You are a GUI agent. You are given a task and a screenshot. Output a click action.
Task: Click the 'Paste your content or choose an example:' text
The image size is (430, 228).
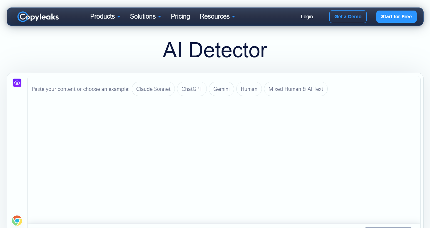(x=81, y=89)
